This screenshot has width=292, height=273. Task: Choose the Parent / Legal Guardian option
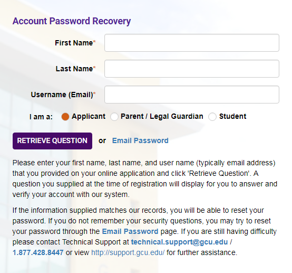pyautogui.click(x=114, y=117)
